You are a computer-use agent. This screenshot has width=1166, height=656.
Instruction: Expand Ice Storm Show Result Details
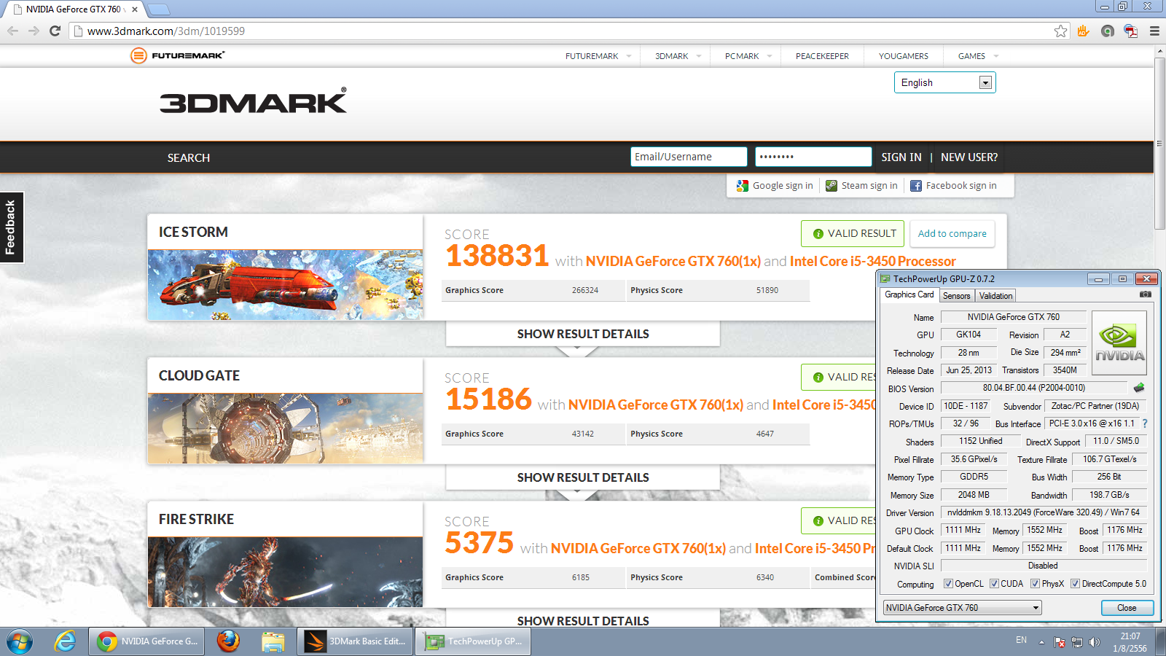coord(583,334)
